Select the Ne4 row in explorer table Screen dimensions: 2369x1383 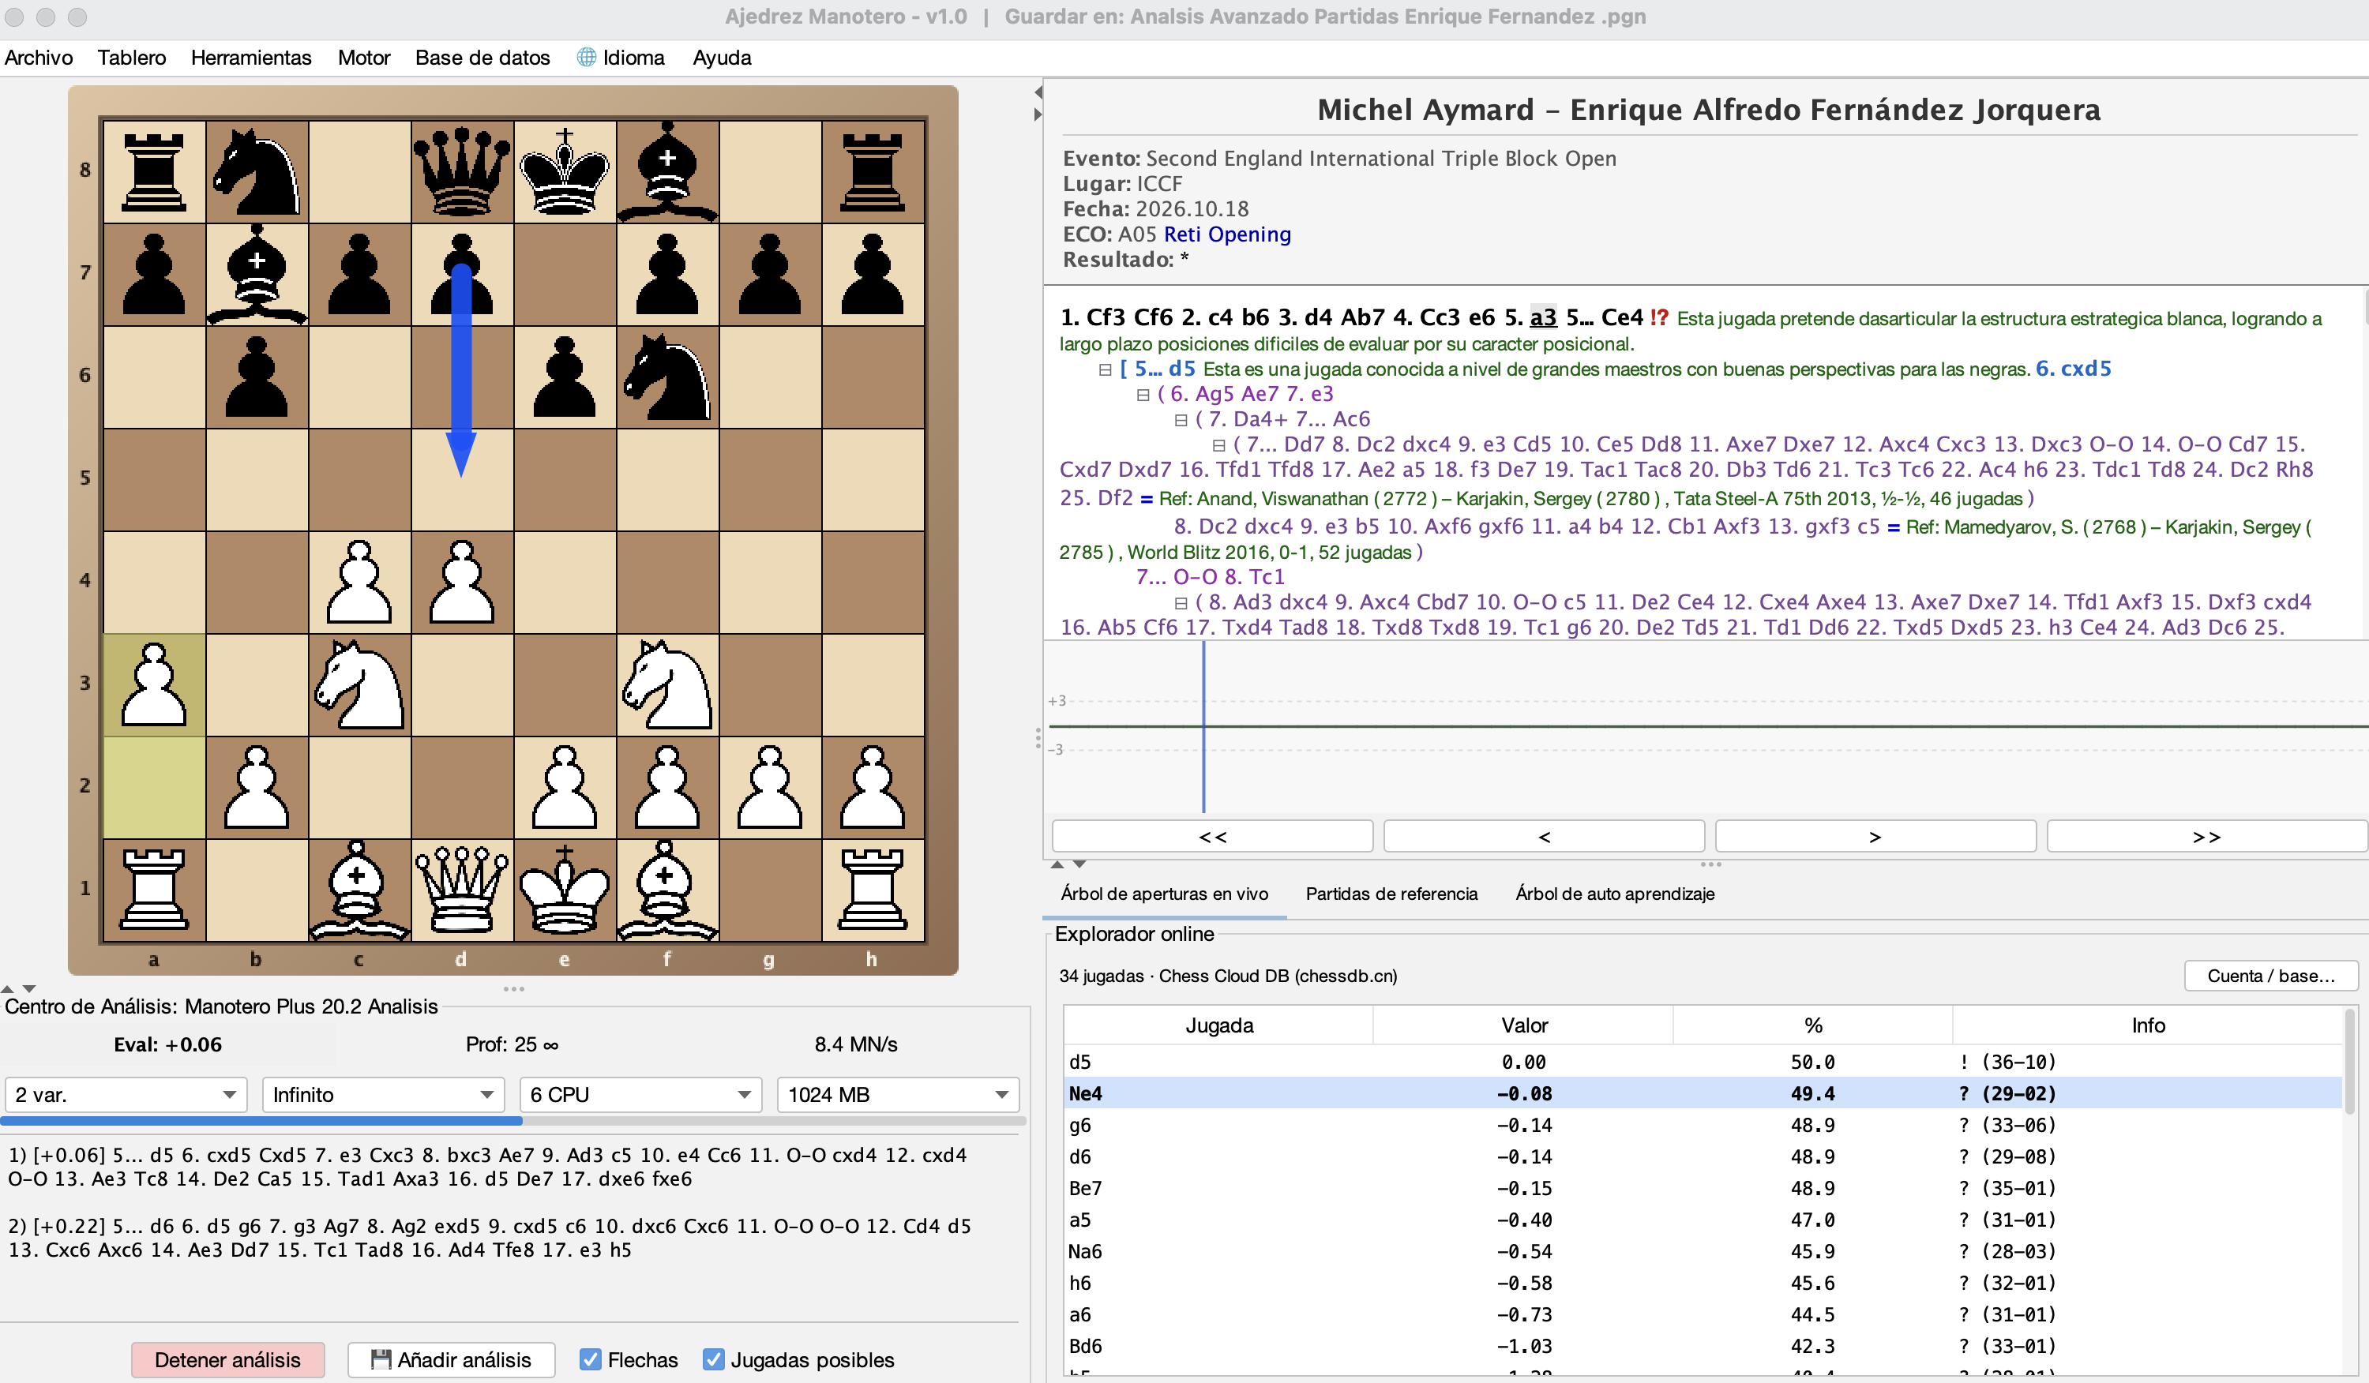click(x=1703, y=1093)
